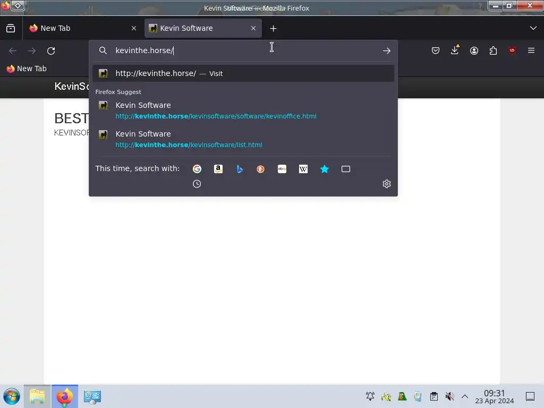This screenshot has width=544, height=408.
Task: Open search settings gear icon
Action: pos(387,184)
